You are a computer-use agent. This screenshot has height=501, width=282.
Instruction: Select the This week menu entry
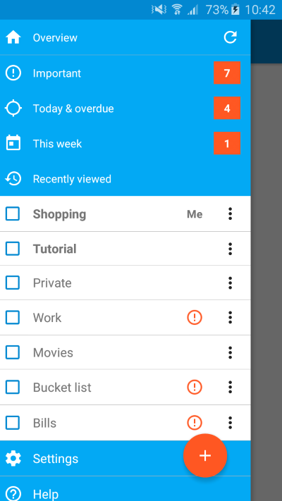point(125,144)
